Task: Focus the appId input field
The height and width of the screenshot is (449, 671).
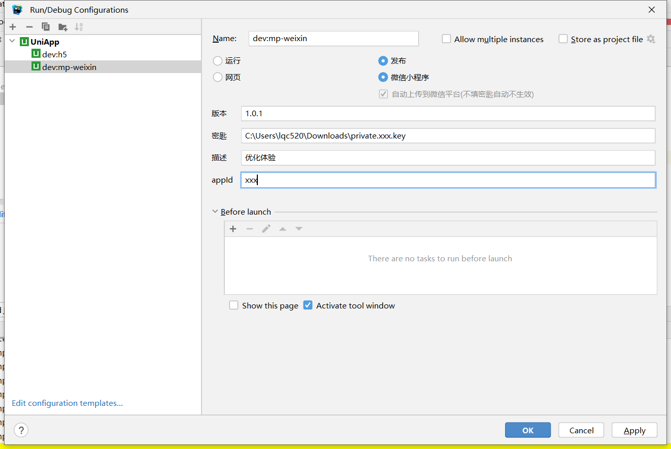Action: (x=448, y=180)
